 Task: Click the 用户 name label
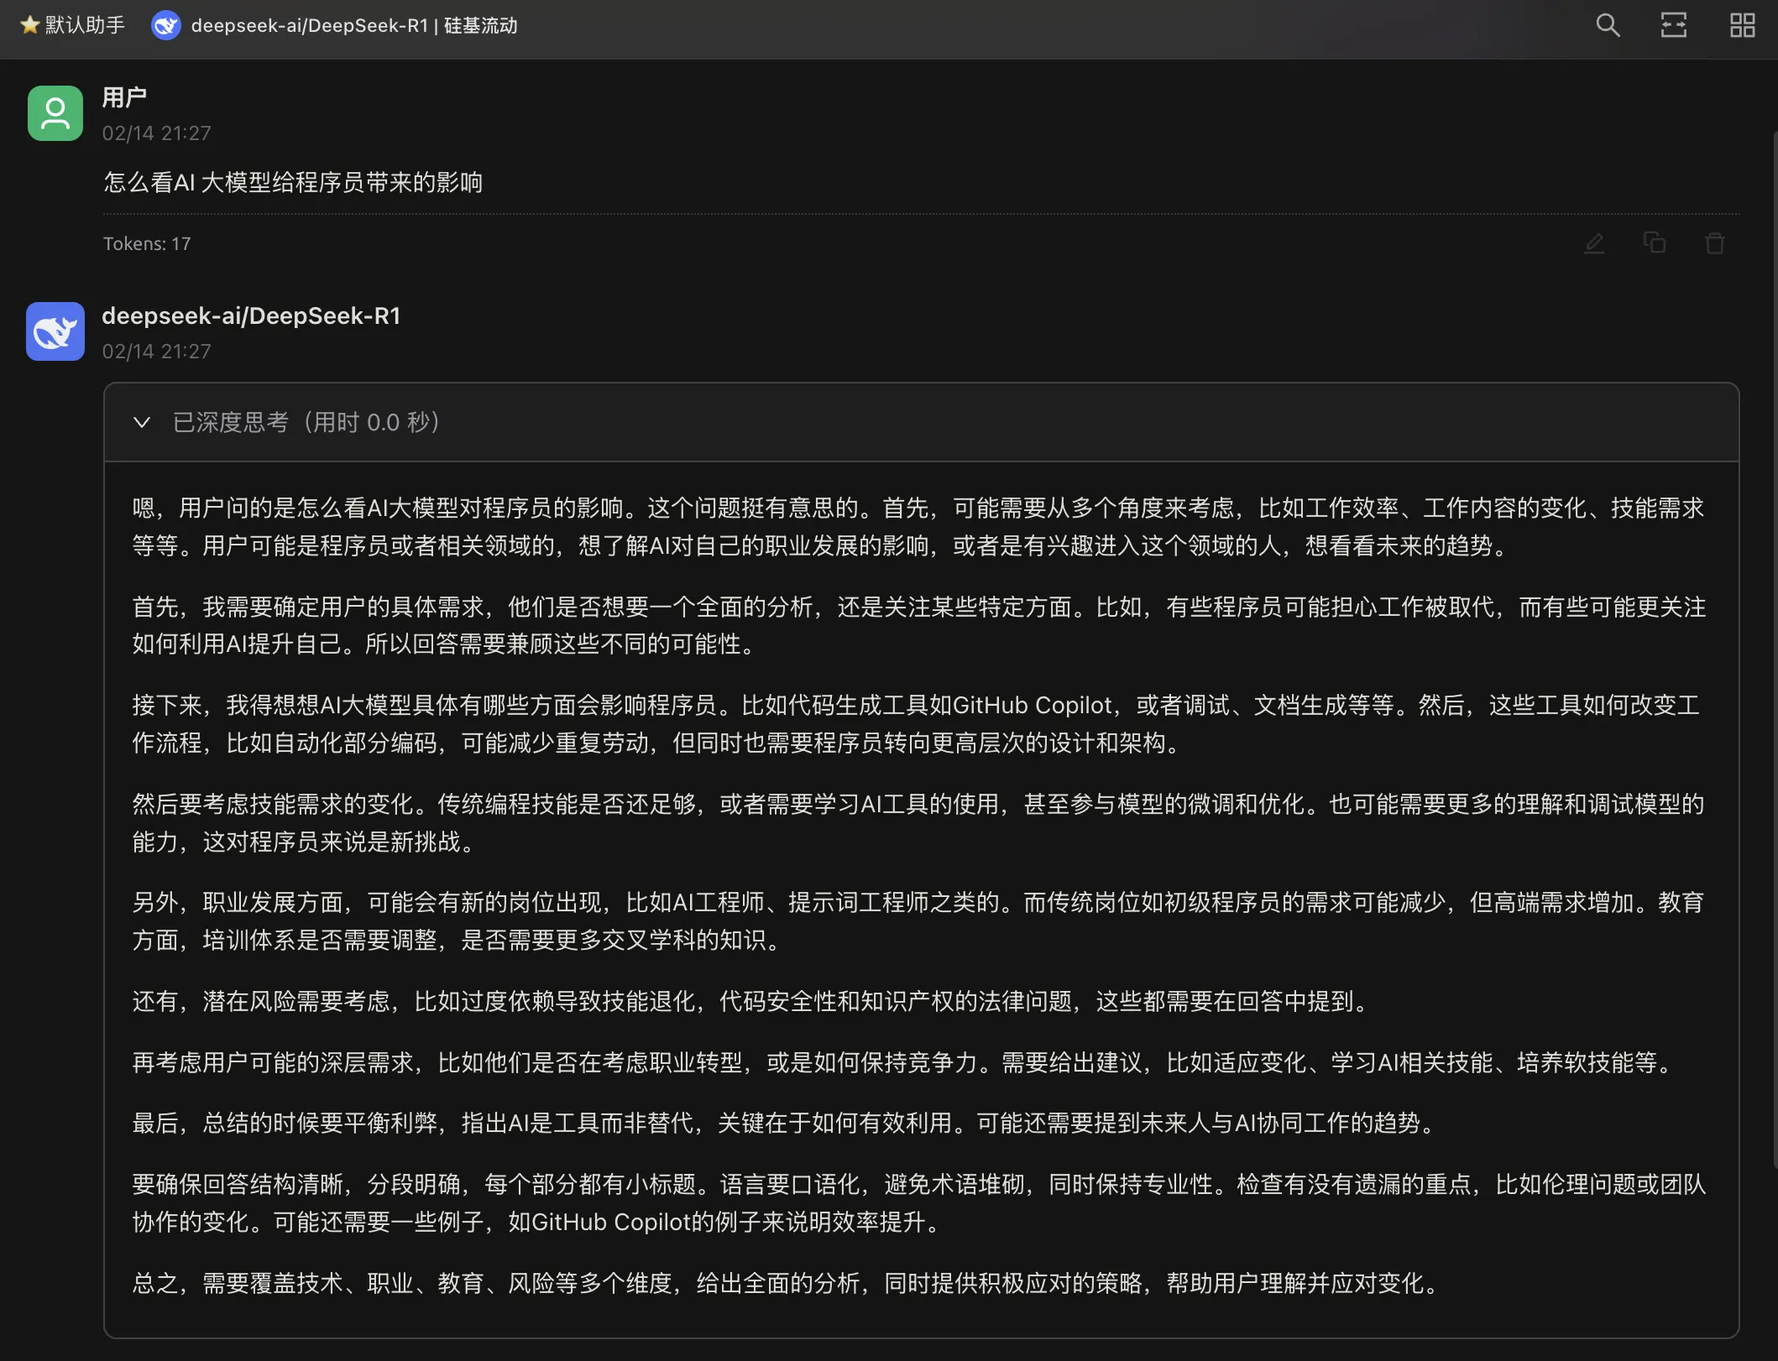click(124, 97)
